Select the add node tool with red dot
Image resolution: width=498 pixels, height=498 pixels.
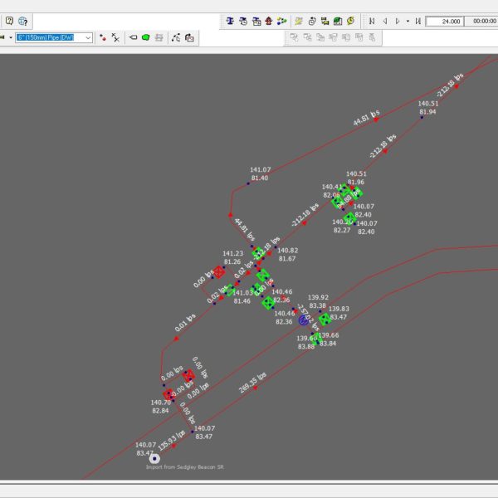[102, 37]
